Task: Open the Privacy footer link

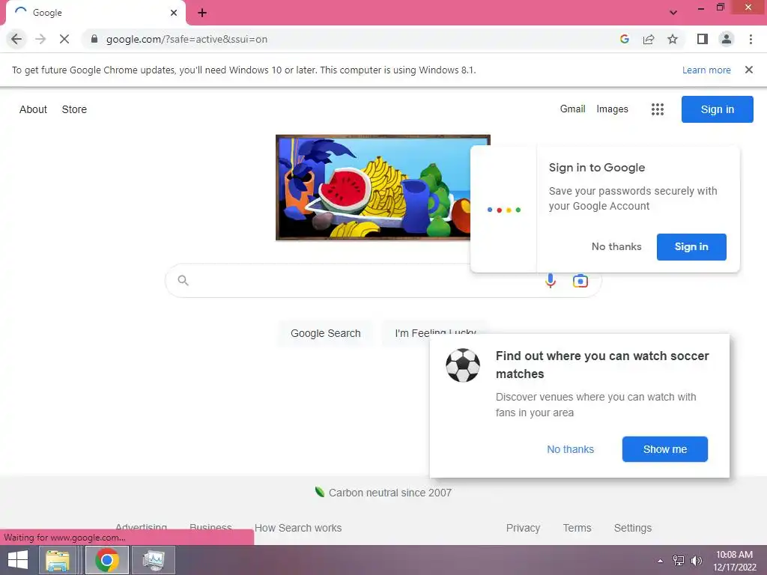Action: click(523, 528)
